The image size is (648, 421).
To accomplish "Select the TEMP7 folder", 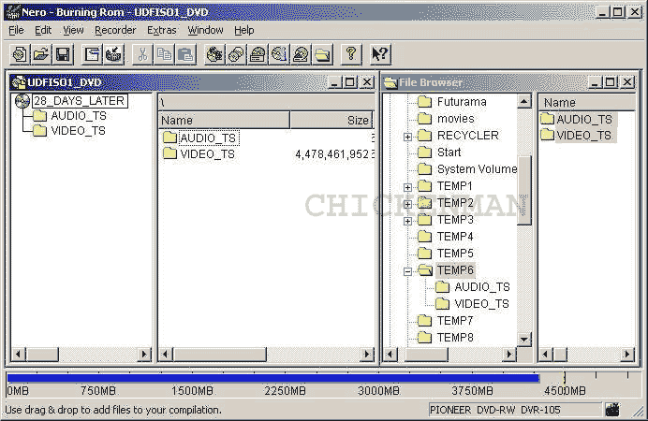I will (455, 321).
